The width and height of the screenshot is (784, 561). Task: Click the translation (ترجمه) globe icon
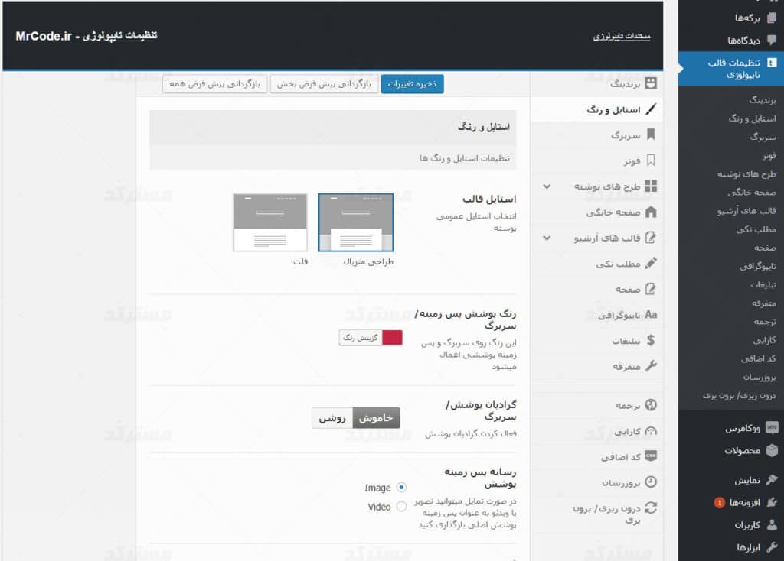651,405
